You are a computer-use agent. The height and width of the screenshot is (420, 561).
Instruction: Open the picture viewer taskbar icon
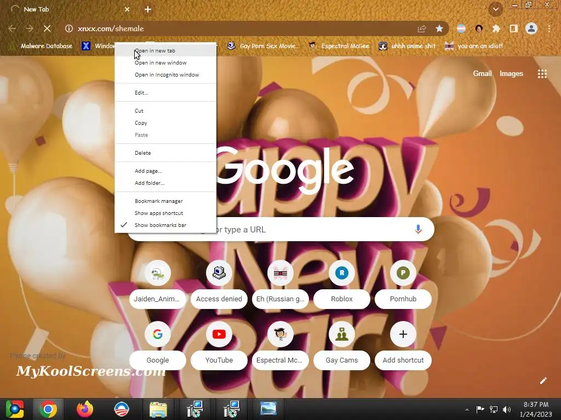pos(268,409)
